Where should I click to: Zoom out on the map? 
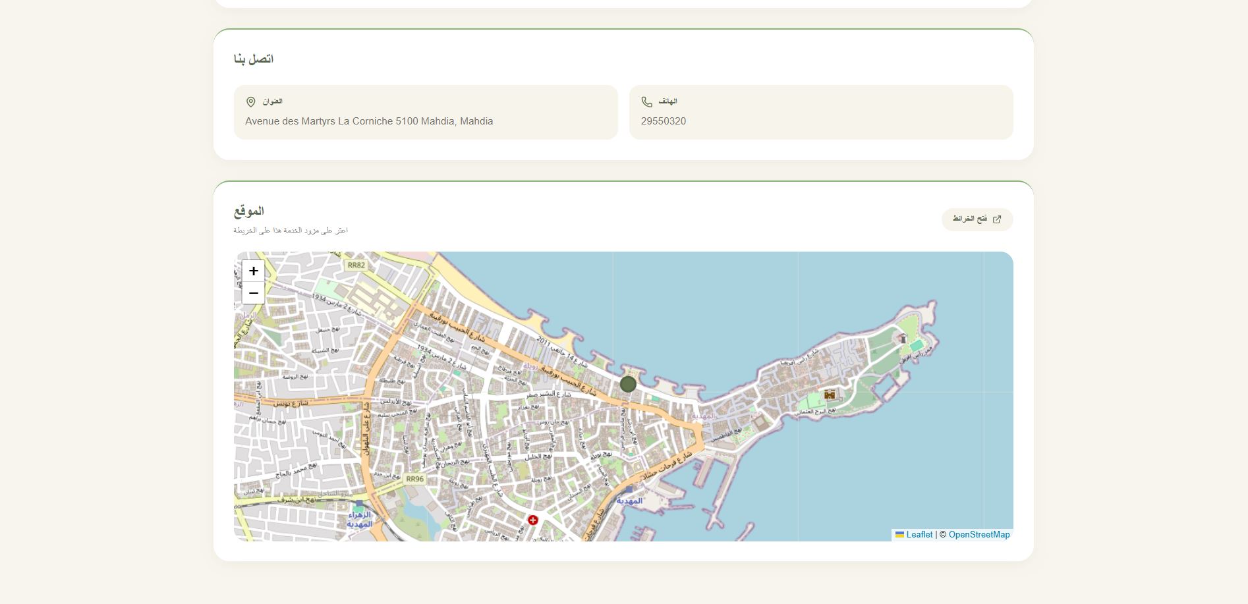point(253,293)
